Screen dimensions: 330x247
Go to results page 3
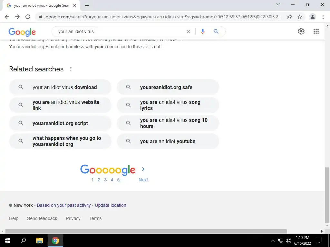(105, 180)
